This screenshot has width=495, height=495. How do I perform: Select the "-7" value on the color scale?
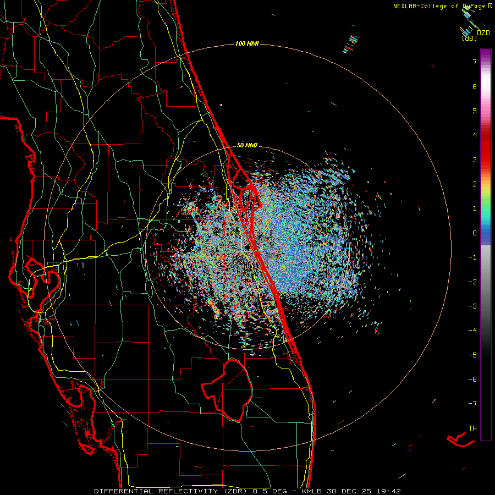tap(472, 404)
